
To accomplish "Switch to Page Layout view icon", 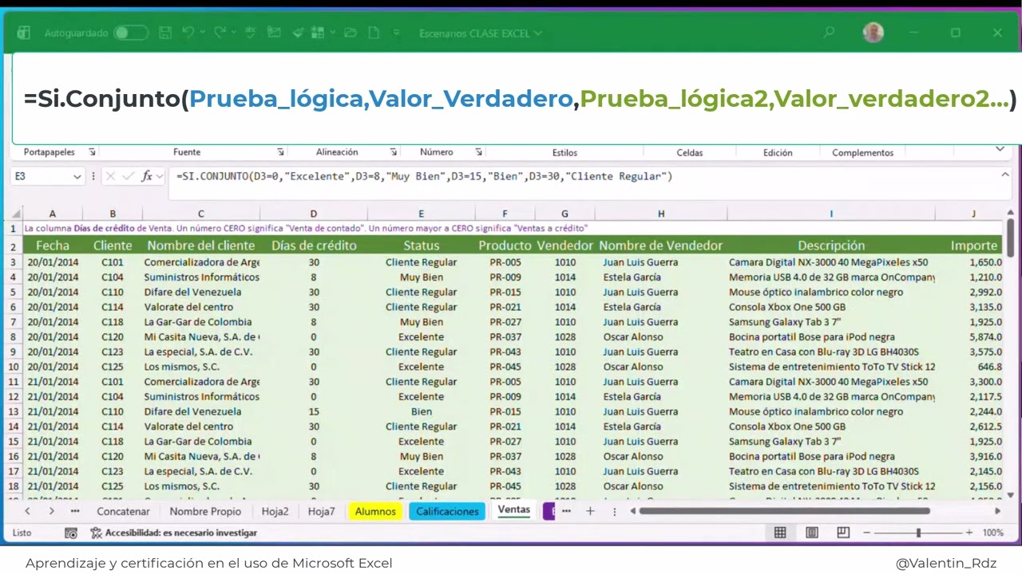I will tap(812, 533).
